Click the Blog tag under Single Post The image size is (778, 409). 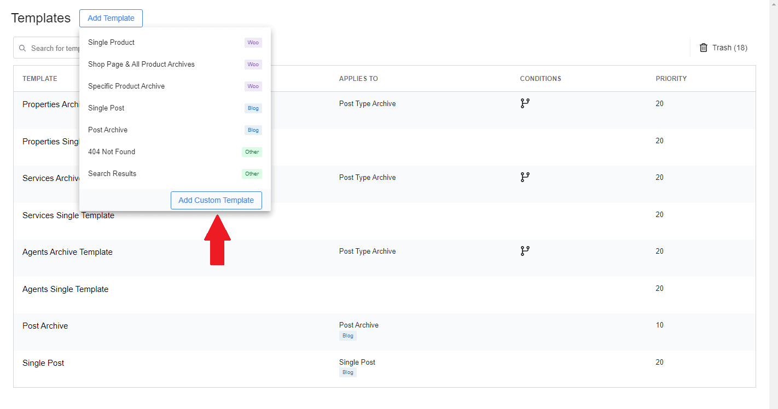(x=347, y=372)
